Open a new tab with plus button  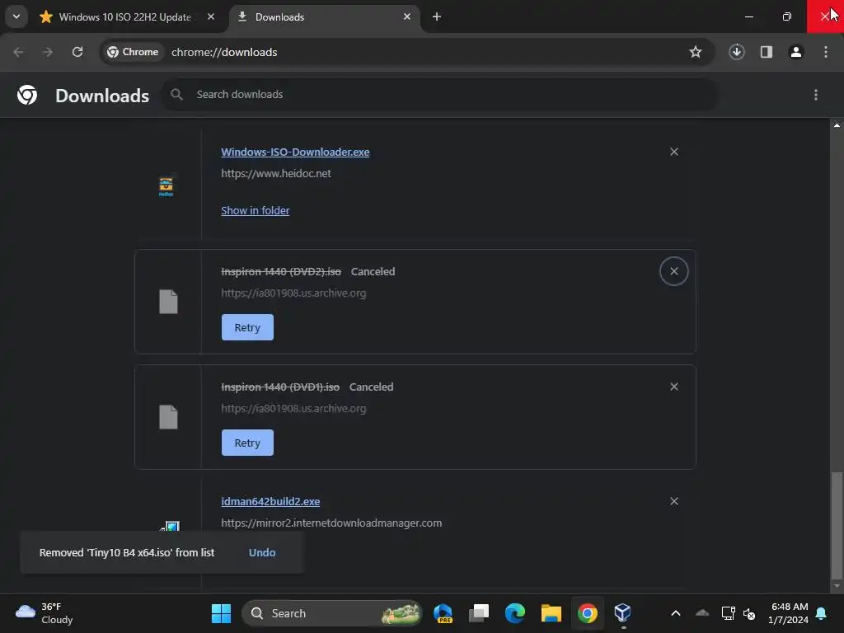coord(437,16)
